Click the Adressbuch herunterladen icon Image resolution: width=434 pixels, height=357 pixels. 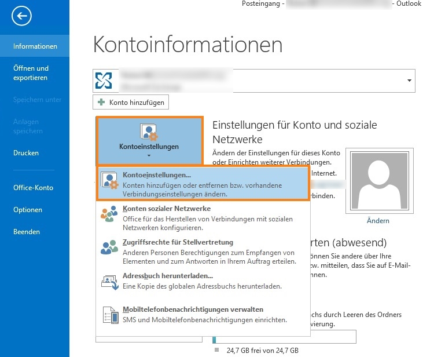coord(109,282)
